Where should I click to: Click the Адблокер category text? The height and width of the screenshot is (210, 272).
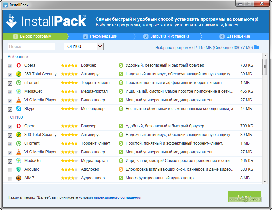90,169
